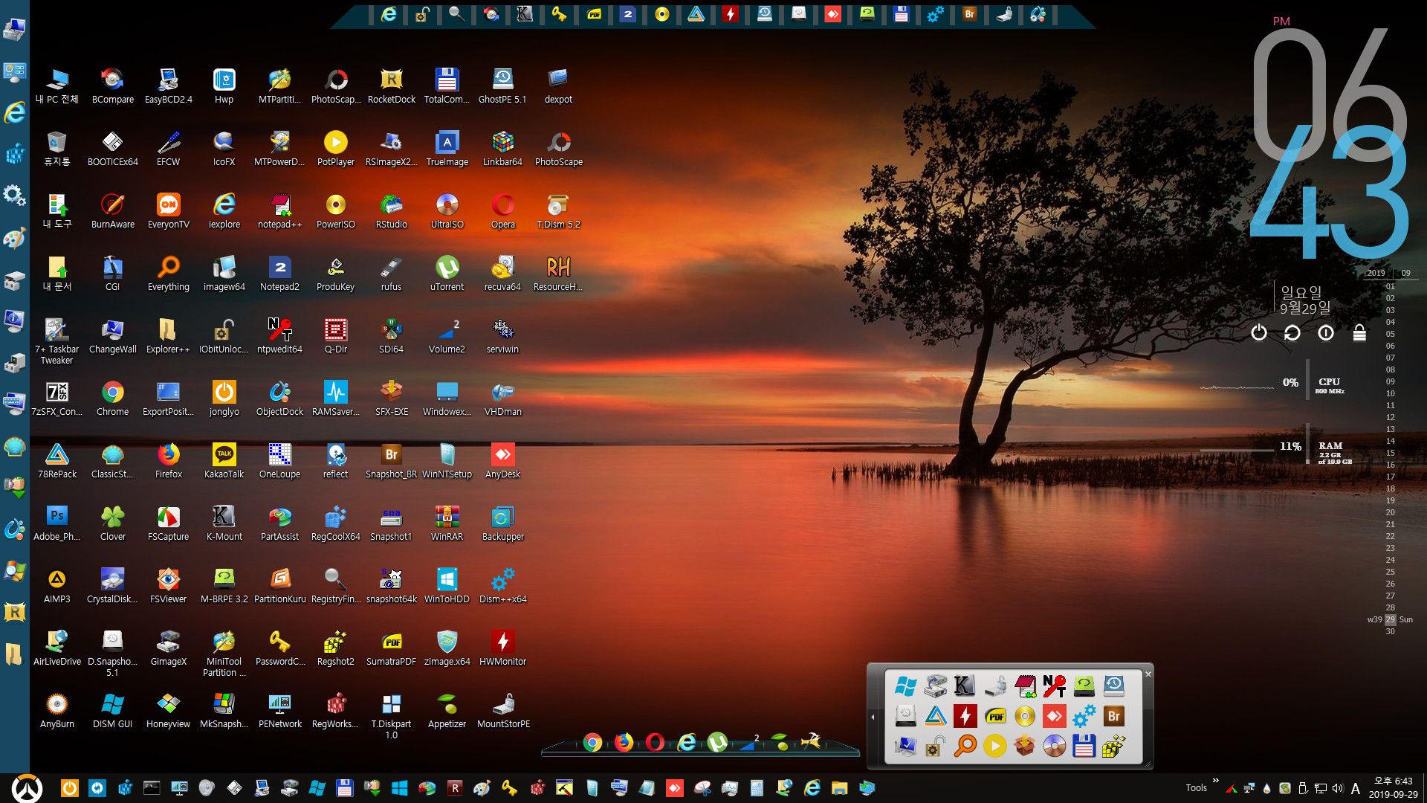Launch MountStorPE desktop shortcut

click(503, 711)
